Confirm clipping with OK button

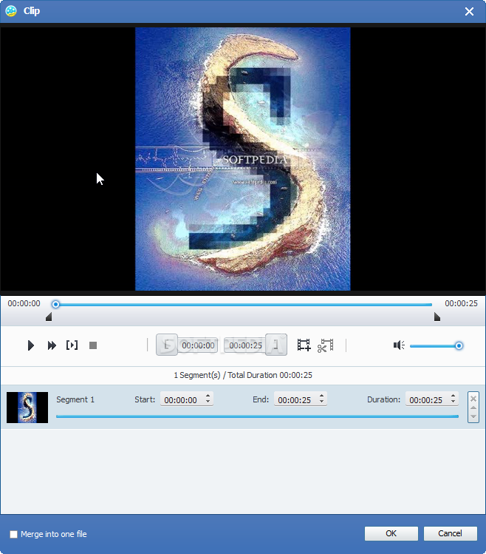pyautogui.click(x=391, y=533)
